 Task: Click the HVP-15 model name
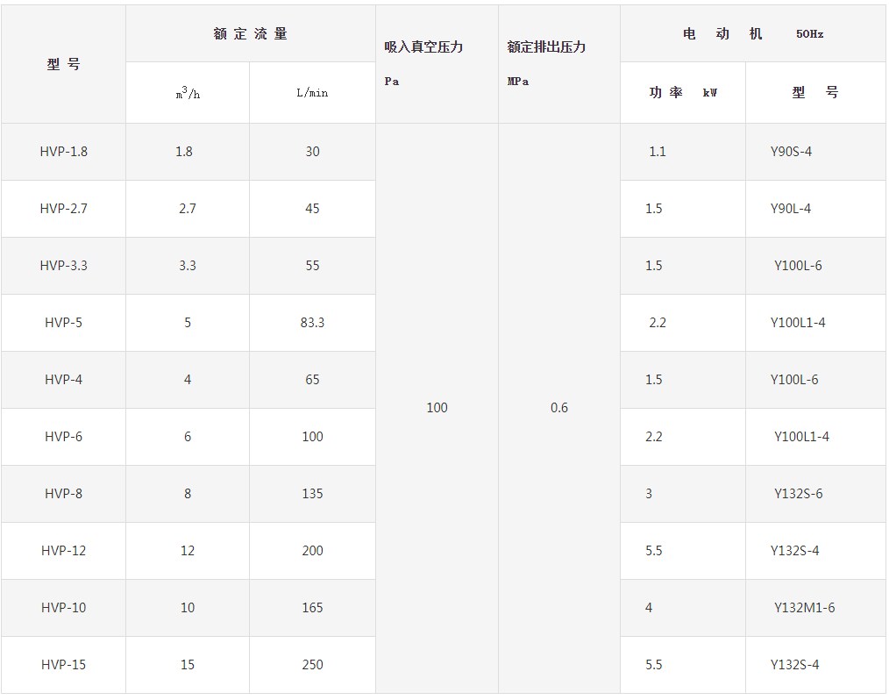point(63,665)
